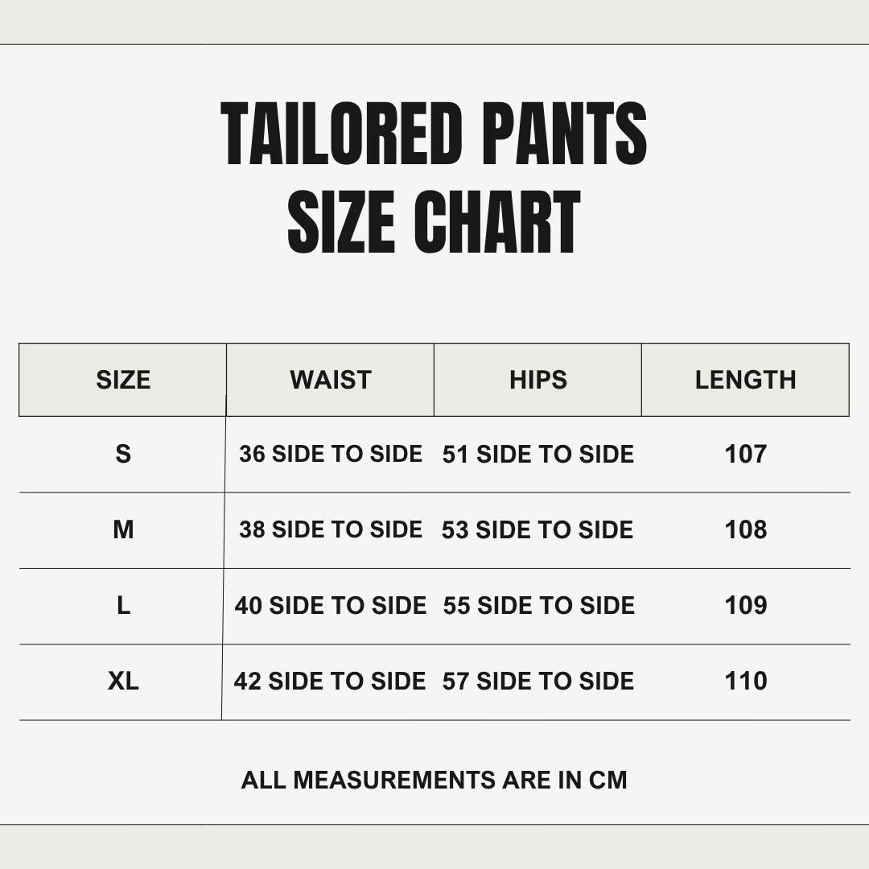Select the WAIST column header
The width and height of the screenshot is (869, 869).
331,380
